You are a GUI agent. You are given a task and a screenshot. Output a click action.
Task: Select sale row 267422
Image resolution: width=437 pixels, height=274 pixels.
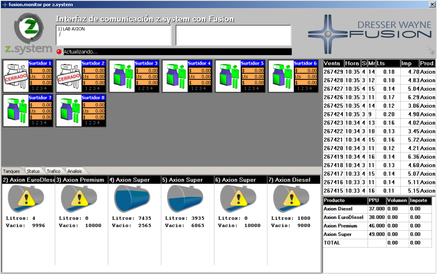pyautogui.click(x=379, y=131)
